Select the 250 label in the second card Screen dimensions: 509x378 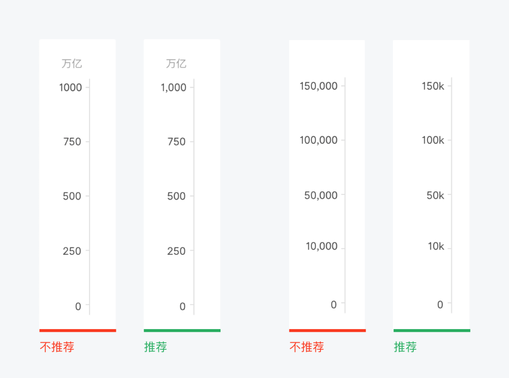click(x=176, y=251)
